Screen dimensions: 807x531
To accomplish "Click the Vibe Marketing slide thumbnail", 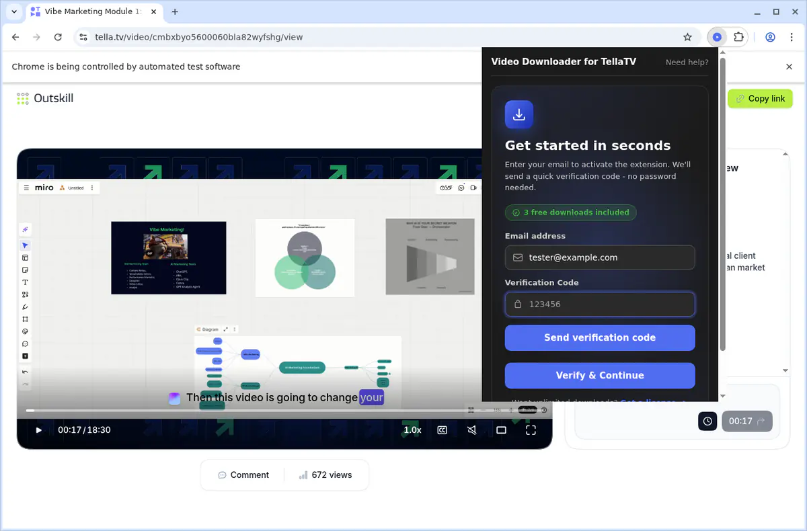I will 169,257.
